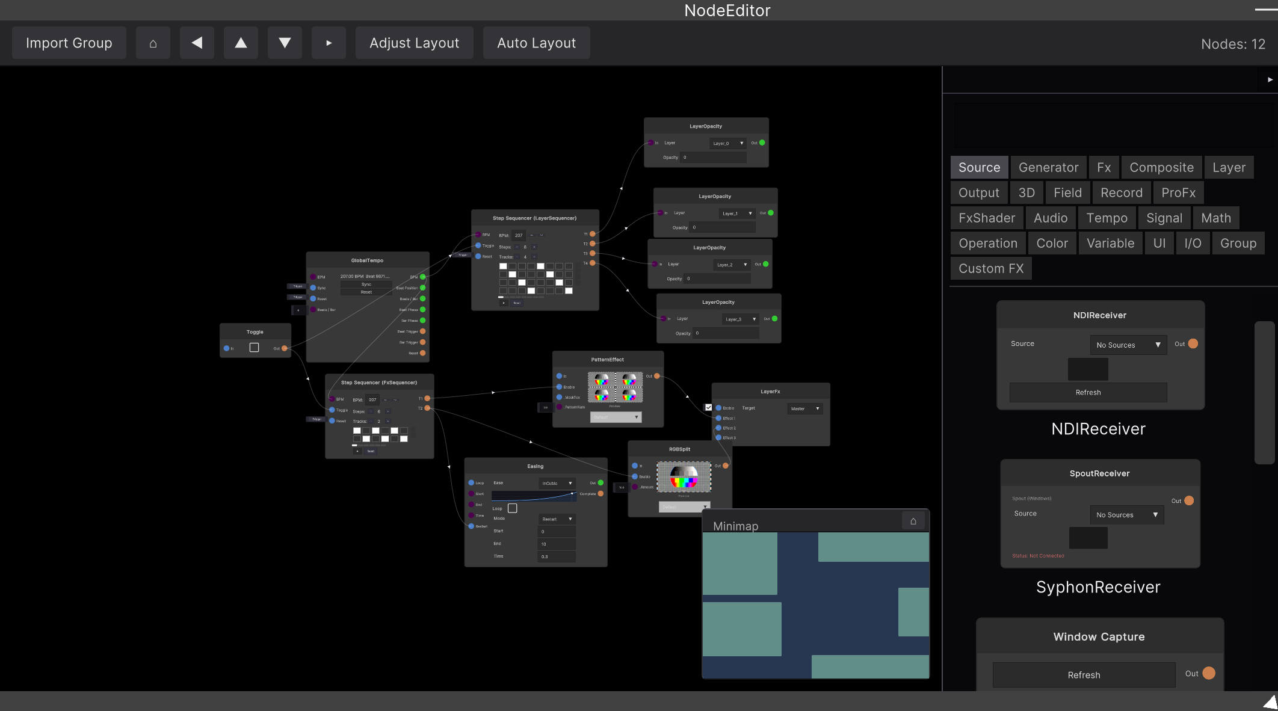Reset the minimap with its home icon
Image resolution: width=1278 pixels, height=711 pixels.
point(913,521)
